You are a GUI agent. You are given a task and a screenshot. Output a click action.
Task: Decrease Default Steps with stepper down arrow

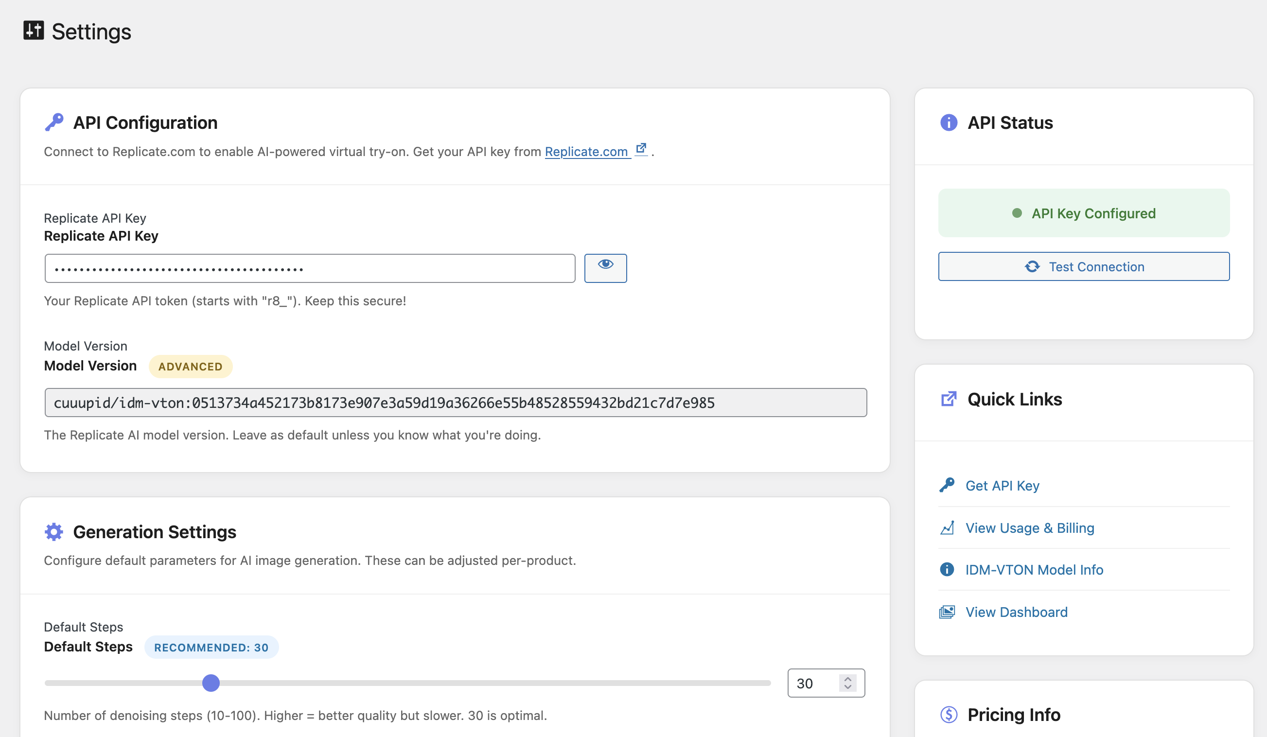click(x=848, y=687)
